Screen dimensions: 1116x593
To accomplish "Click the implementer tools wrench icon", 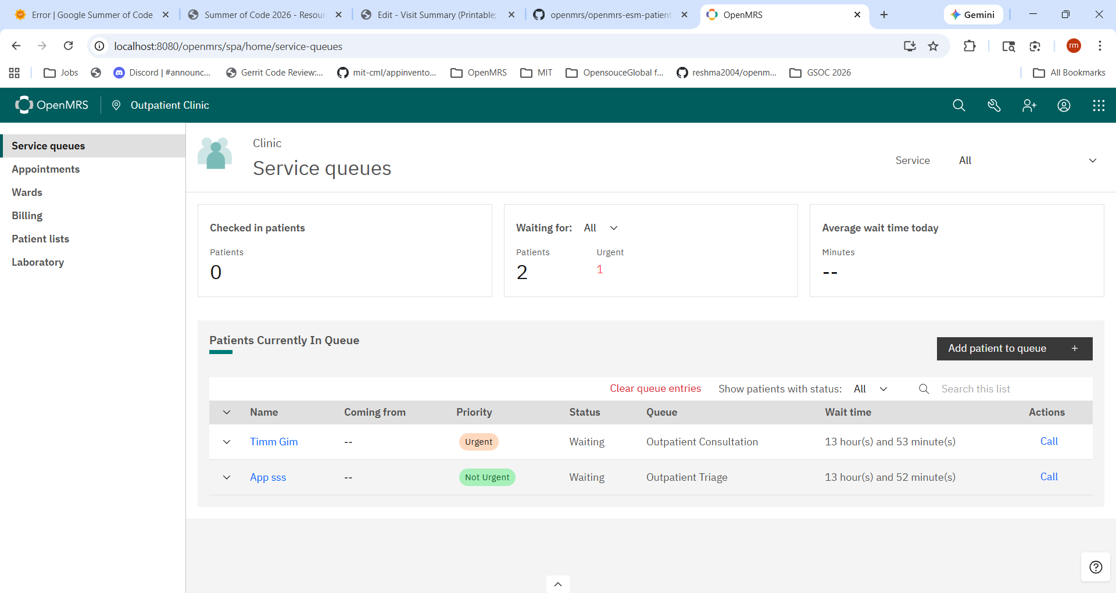I will tap(994, 105).
